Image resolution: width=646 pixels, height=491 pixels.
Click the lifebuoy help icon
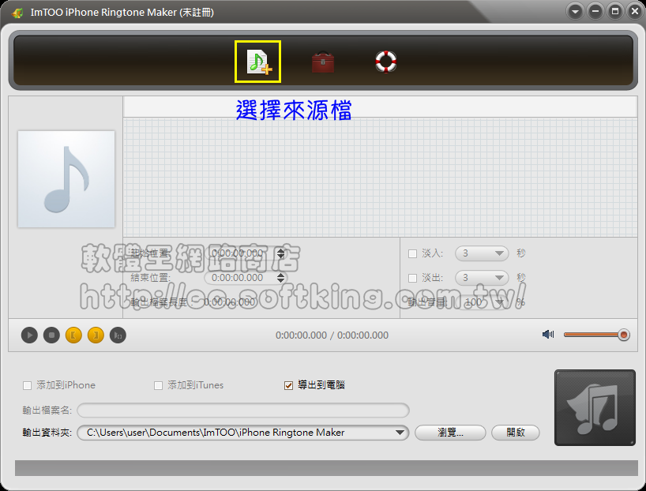point(385,62)
